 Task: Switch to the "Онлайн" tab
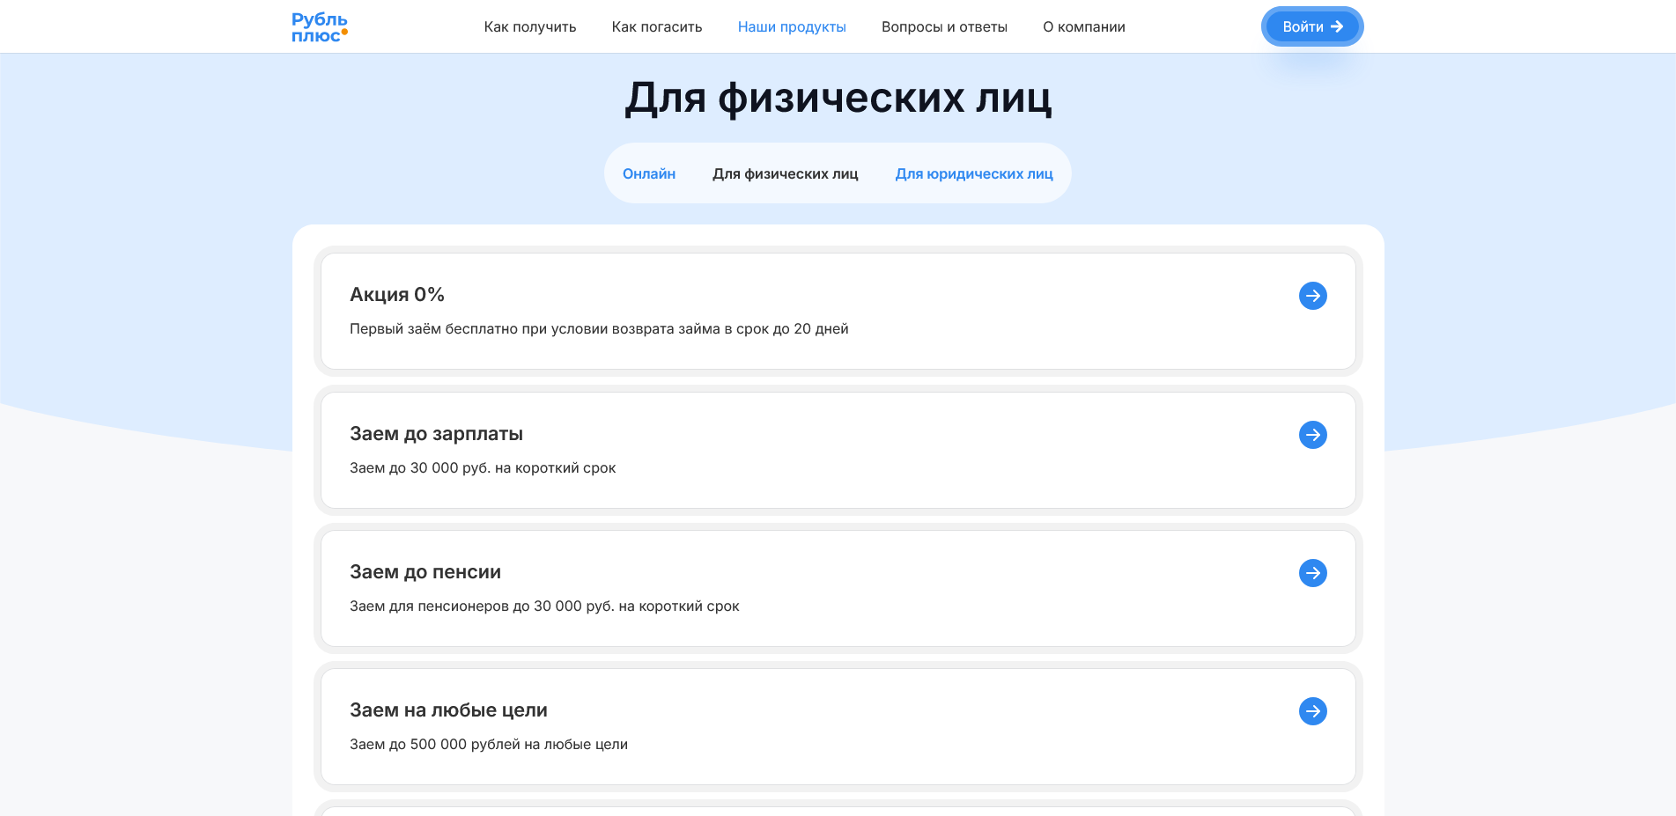tap(649, 173)
